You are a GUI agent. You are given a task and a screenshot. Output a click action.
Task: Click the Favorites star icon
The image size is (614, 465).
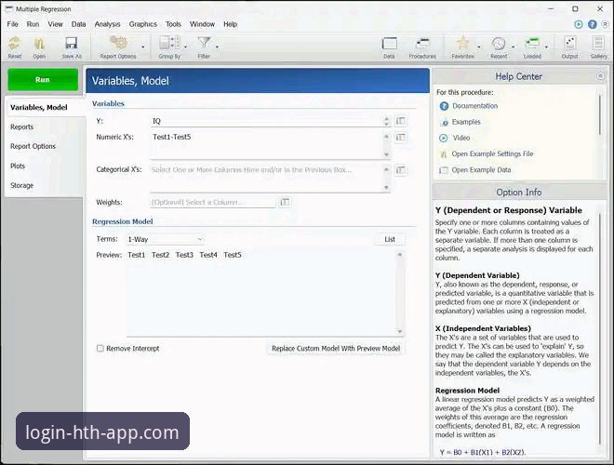(463, 43)
